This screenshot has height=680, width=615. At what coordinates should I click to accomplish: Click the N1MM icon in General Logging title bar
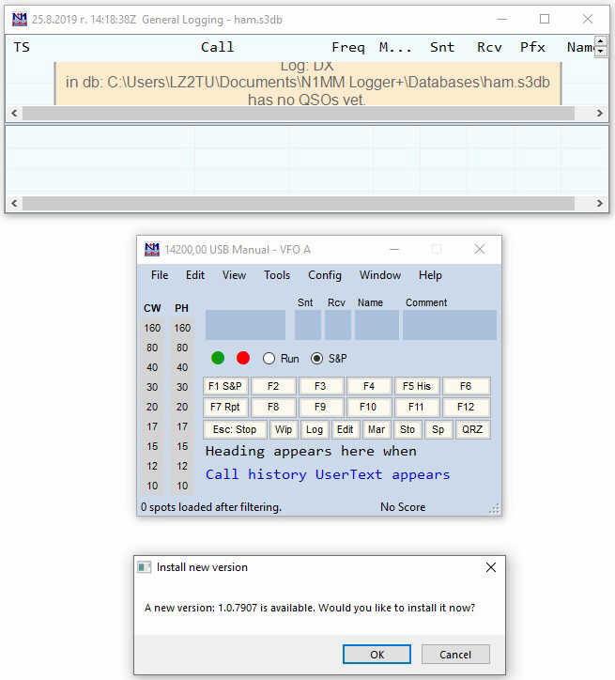pos(20,19)
